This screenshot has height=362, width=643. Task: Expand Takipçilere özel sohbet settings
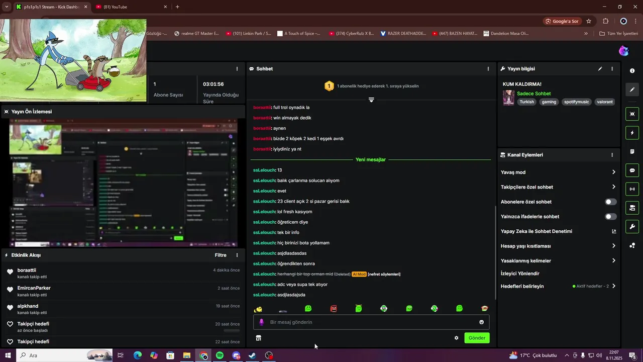click(613, 187)
